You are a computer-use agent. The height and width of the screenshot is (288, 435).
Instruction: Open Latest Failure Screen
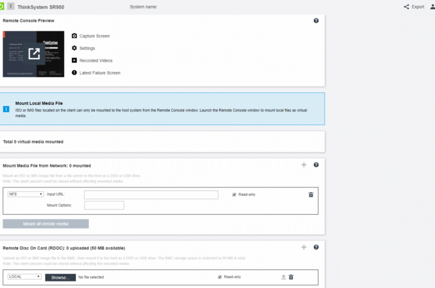100,73
